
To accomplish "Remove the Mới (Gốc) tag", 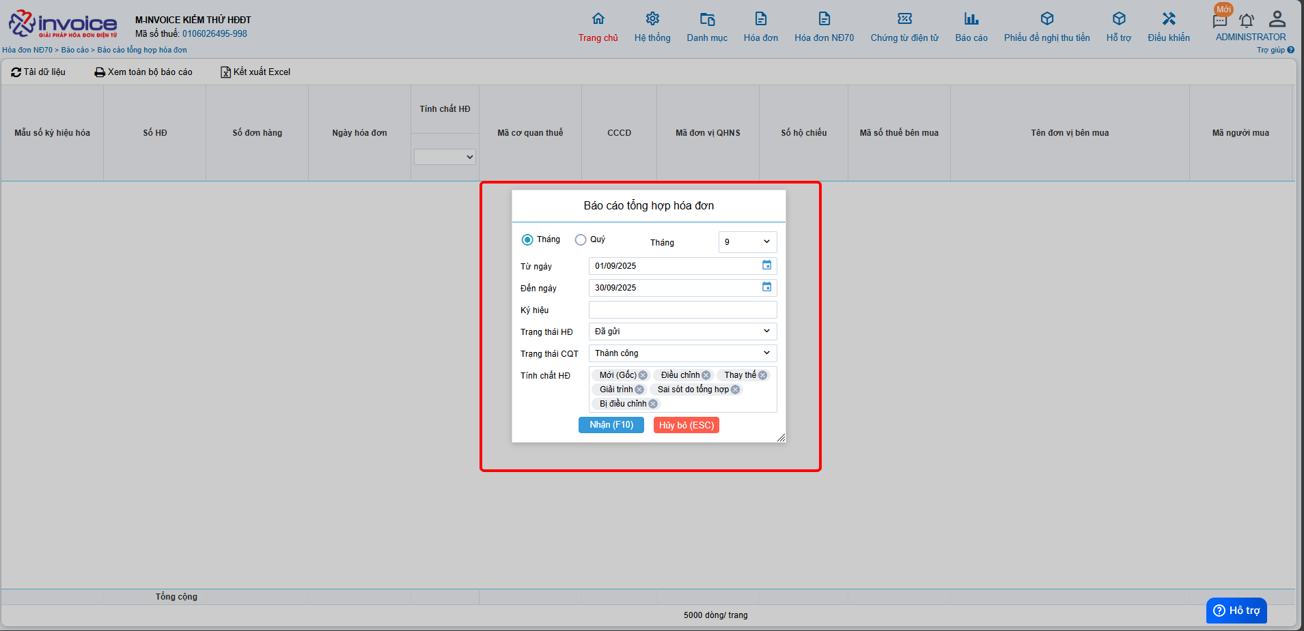I will pyautogui.click(x=643, y=375).
